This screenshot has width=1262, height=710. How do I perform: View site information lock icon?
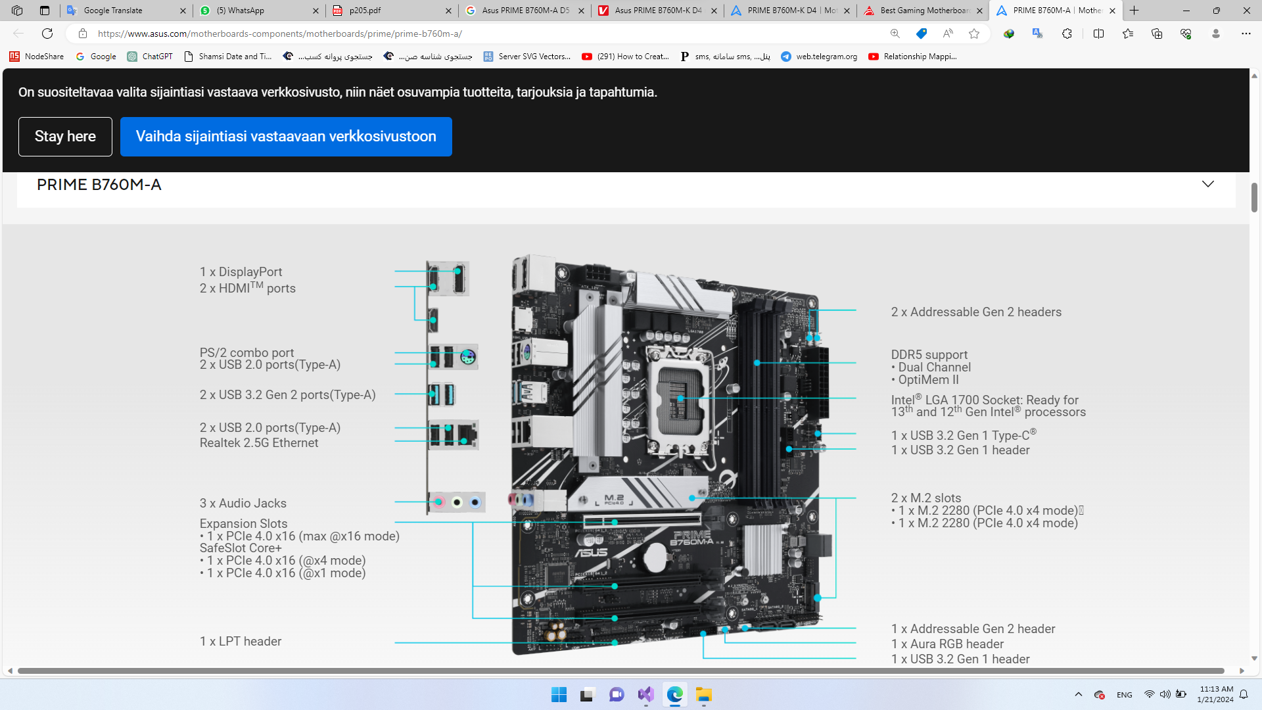click(x=83, y=34)
